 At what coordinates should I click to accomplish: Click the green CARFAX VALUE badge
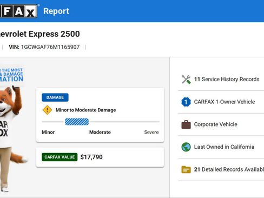tap(60, 157)
